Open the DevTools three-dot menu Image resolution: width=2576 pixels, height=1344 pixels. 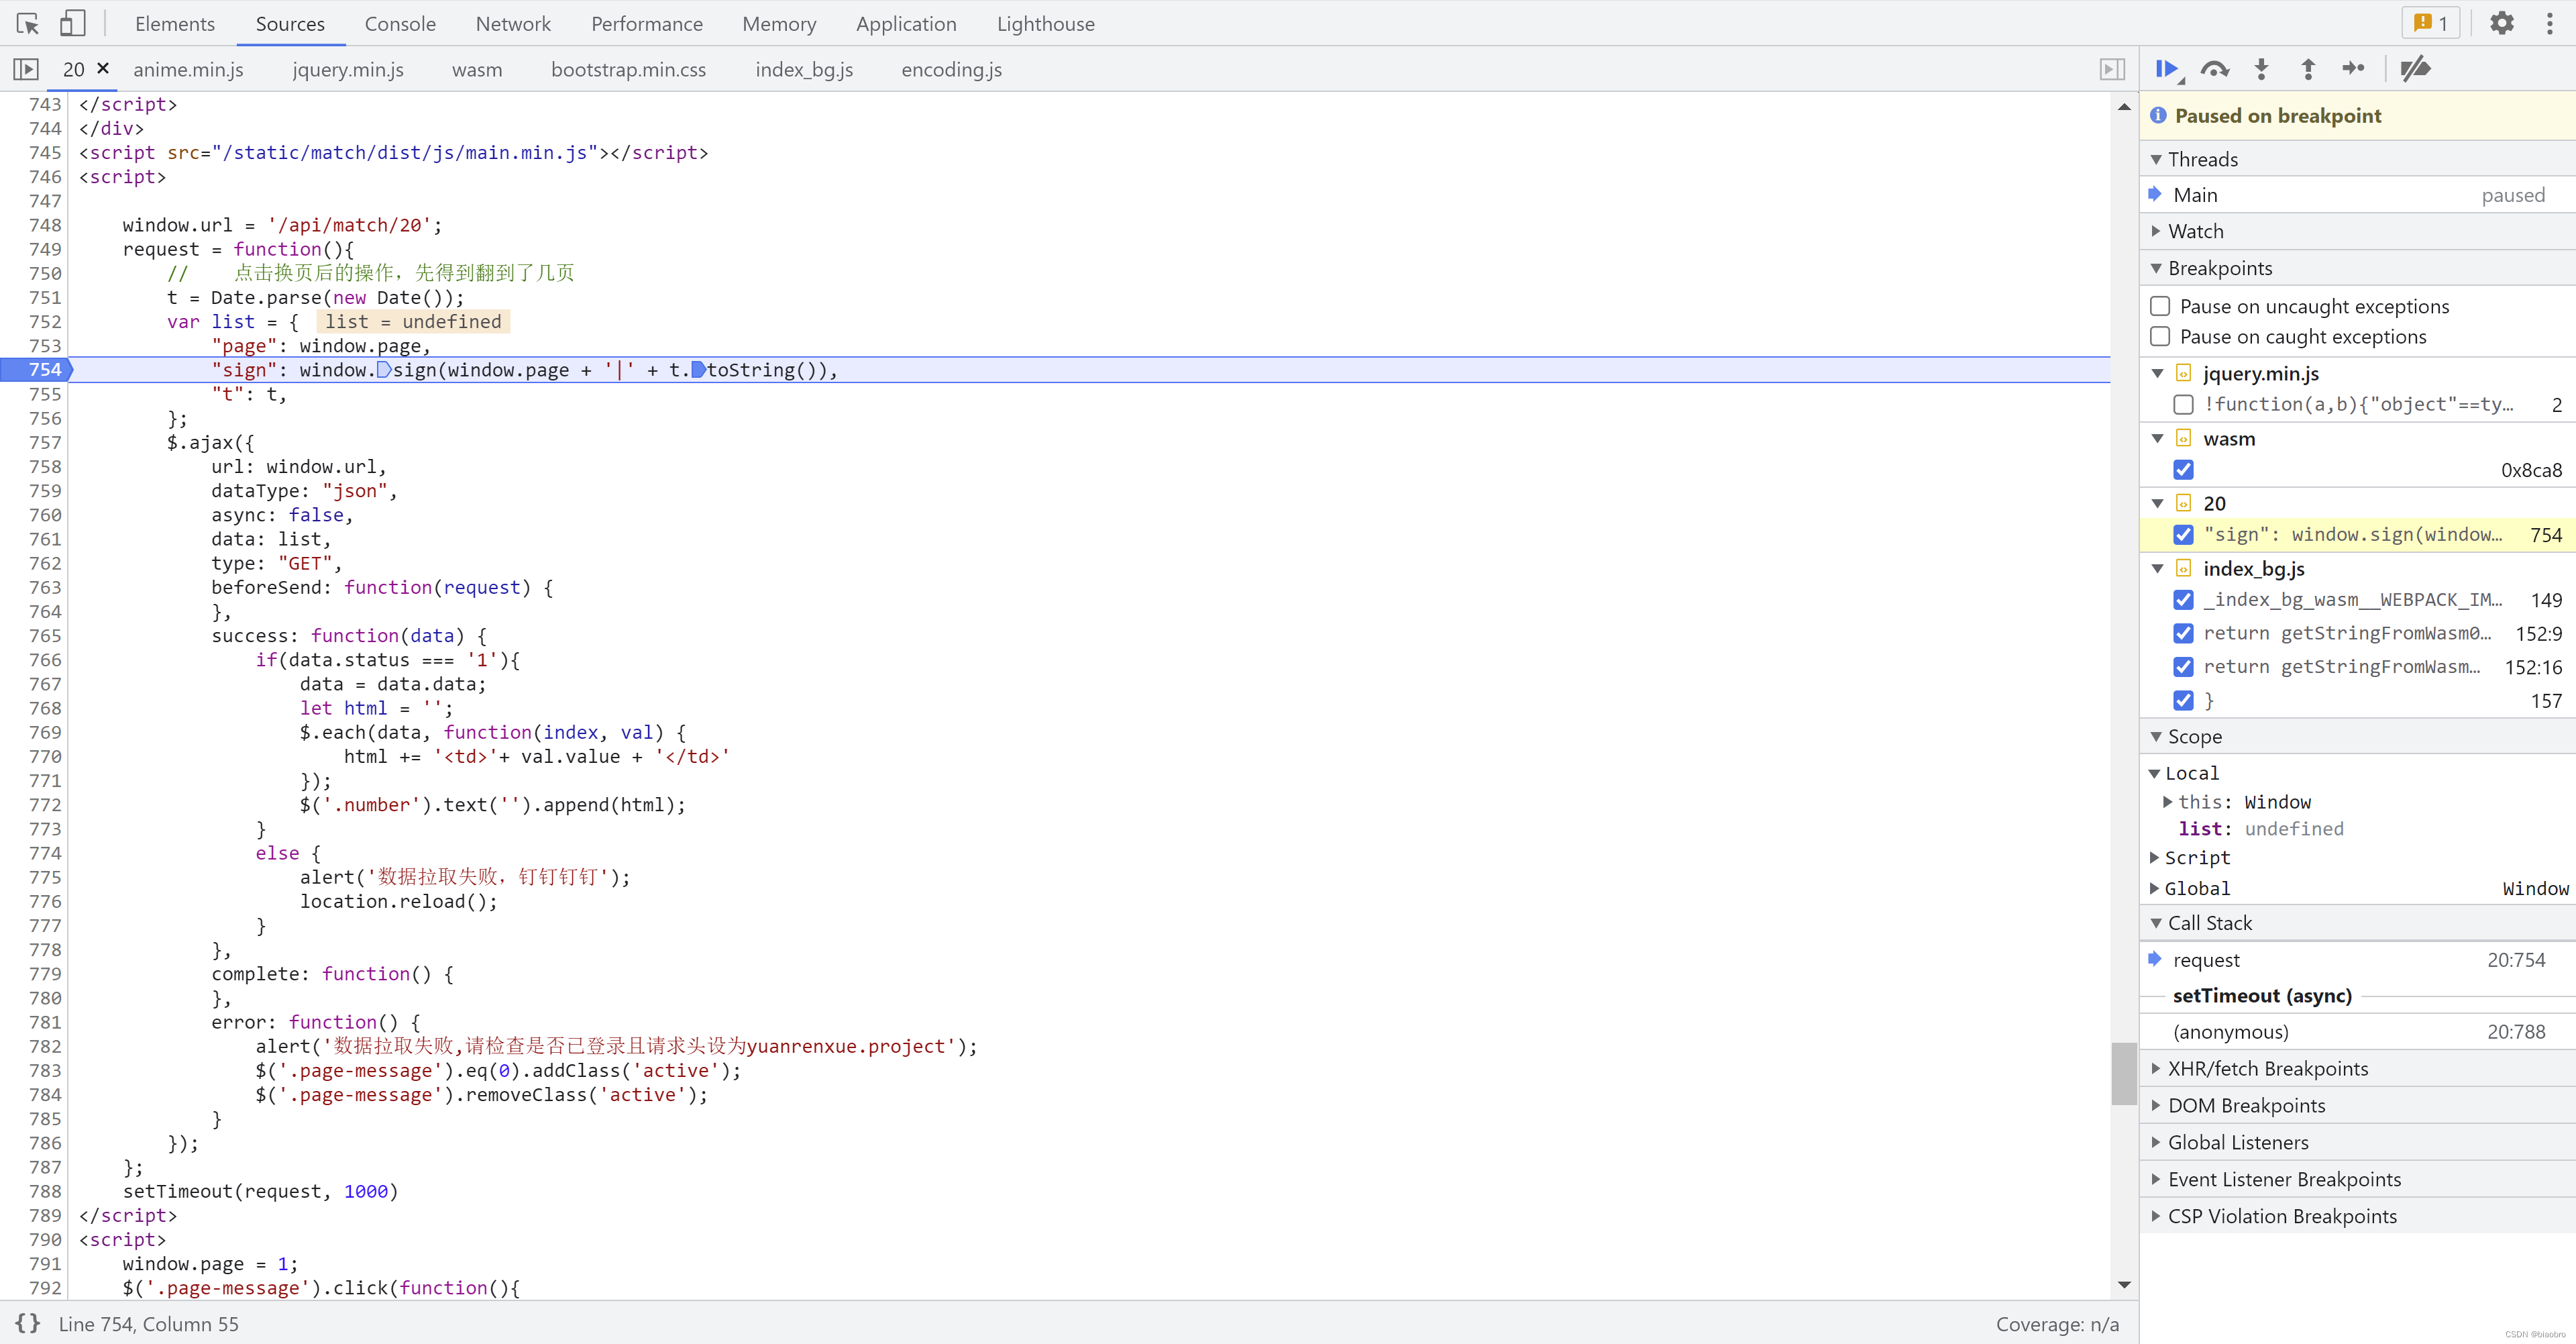click(x=2549, y=23)
